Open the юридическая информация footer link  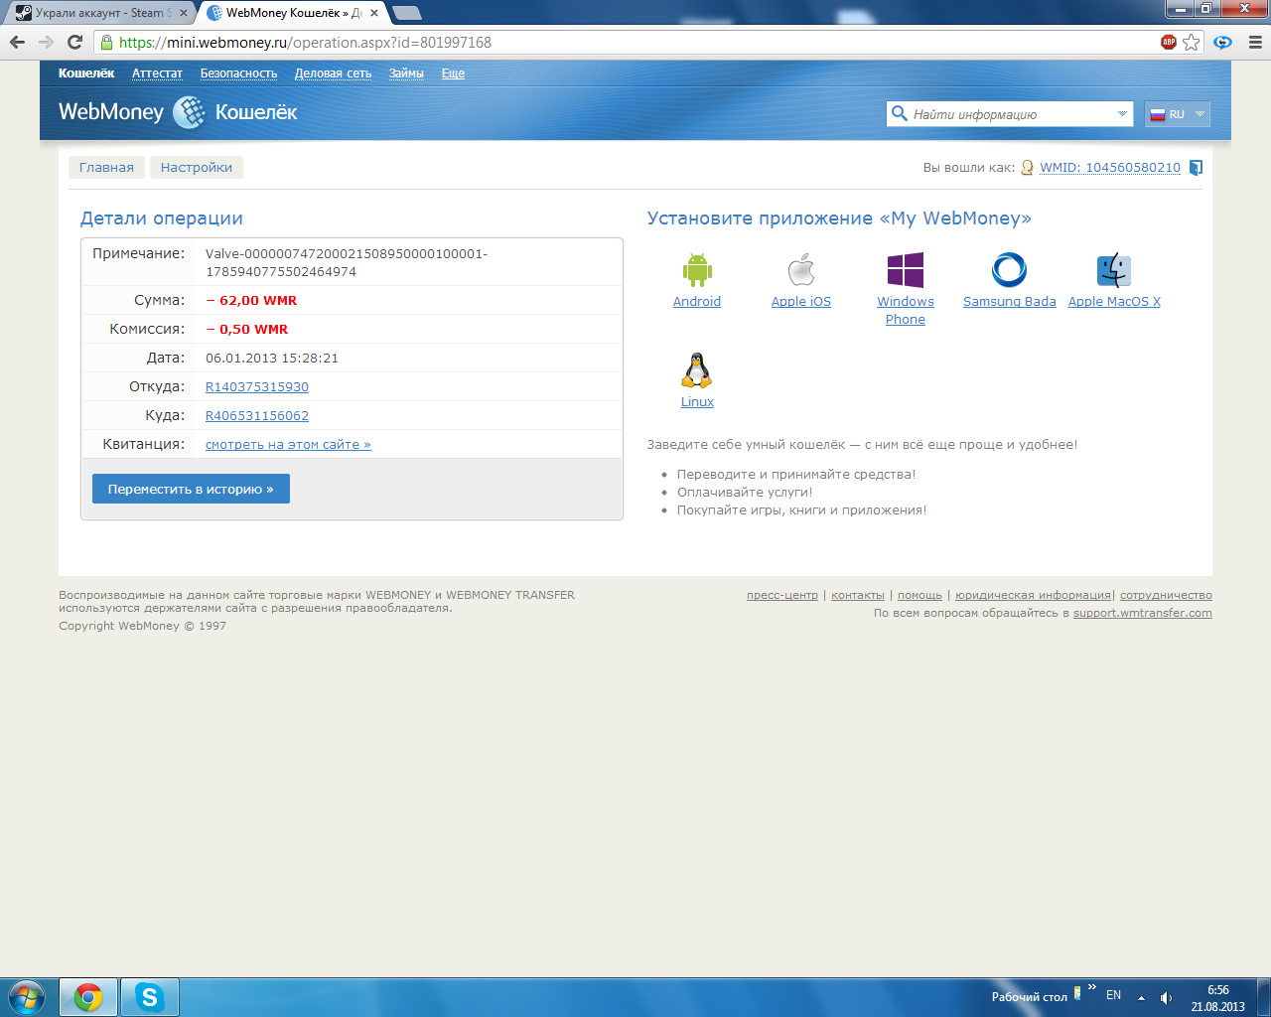(x=1033, y=595)
